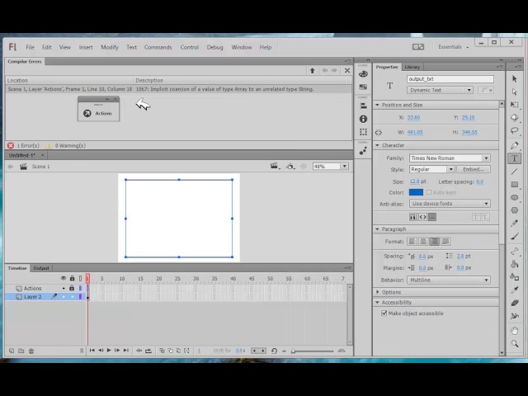Open the File menu
Screen dimensions: 528x396
pos(30,47)
